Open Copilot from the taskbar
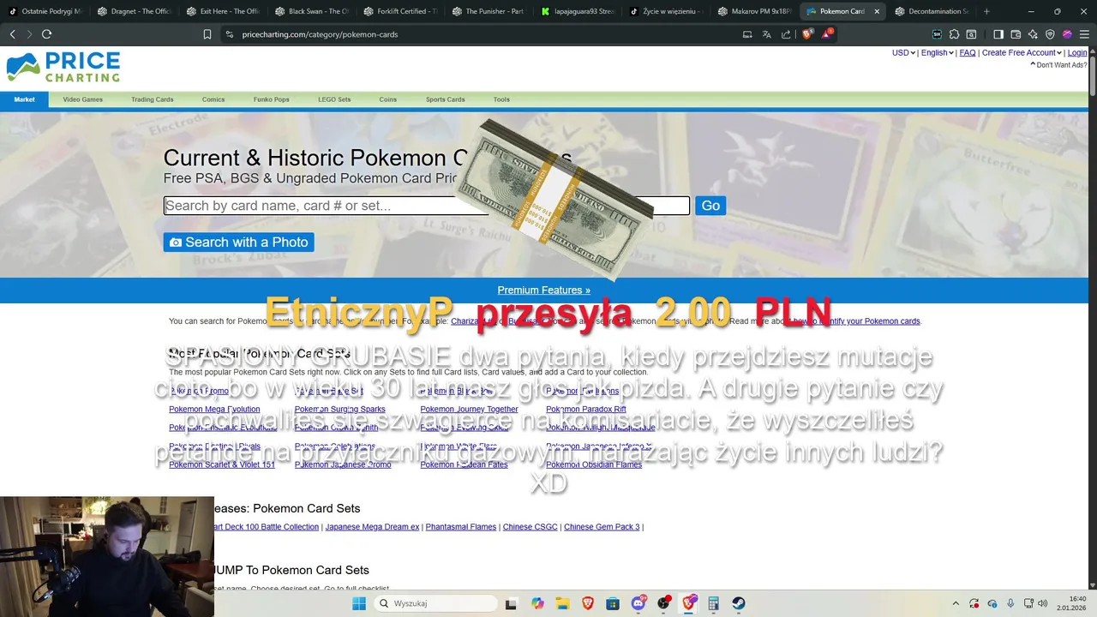 pyautogui.click(x=537, y=603)
